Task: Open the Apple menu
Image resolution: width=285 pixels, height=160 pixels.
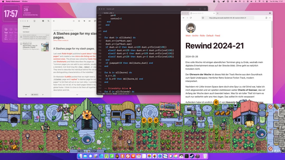Action: click(3, 1)
